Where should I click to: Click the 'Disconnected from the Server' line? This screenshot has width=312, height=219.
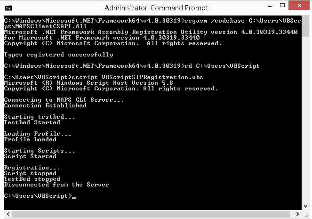(57, 185)
